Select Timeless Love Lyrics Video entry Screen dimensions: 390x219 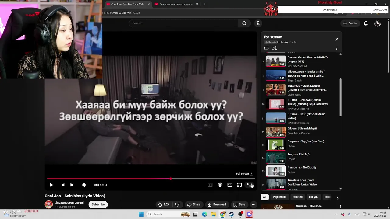[x=301, y=184]
